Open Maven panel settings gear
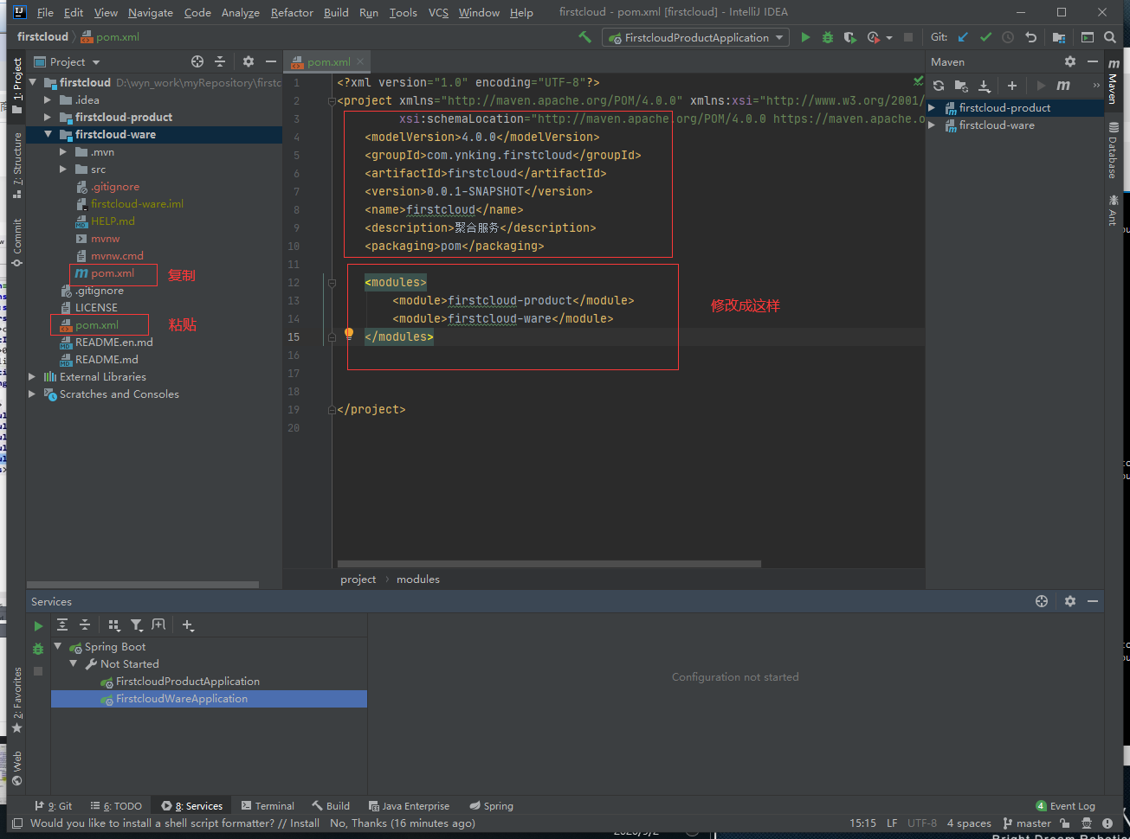Image resolution: width=1130 pixels, height=839 pixels. click(1070, 61)
